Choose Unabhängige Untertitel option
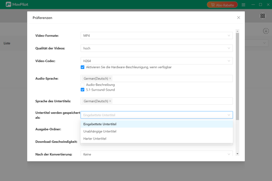Image resolution: width=272 pixels, height=181 pixels. click(x=157, y=131)
